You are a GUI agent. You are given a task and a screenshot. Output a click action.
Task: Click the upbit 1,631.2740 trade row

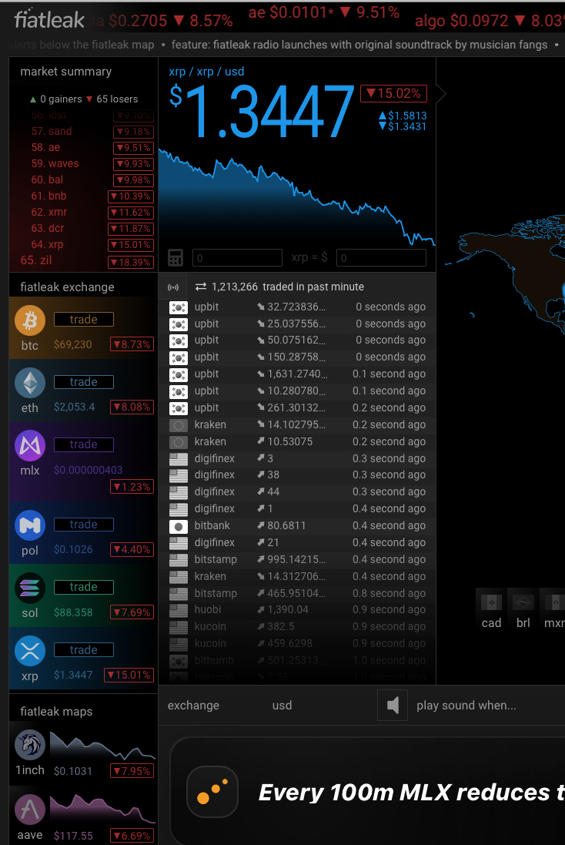pos(297,374)
